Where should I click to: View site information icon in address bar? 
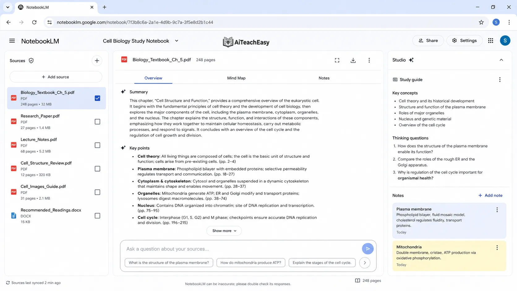pos(49,22)
